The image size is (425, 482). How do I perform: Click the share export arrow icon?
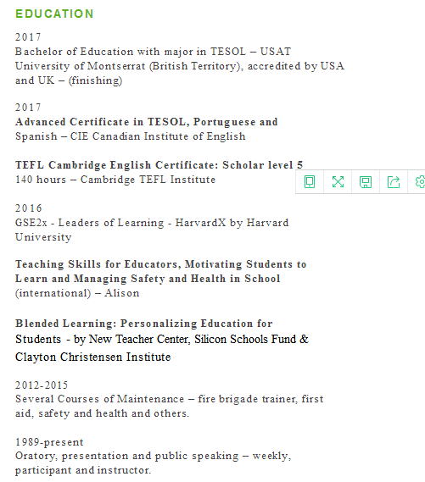tap(394, 181)
